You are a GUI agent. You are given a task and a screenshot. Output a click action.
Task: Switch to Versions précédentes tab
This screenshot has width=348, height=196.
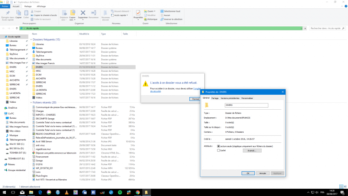(230, 98)
